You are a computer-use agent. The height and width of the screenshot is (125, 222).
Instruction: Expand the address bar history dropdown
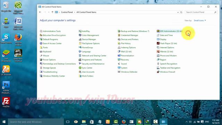click(x=178, y=12)
